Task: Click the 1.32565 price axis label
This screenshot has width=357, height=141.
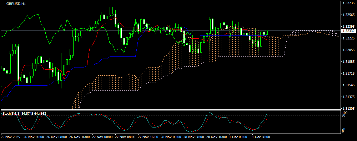Action: point(349,15)
